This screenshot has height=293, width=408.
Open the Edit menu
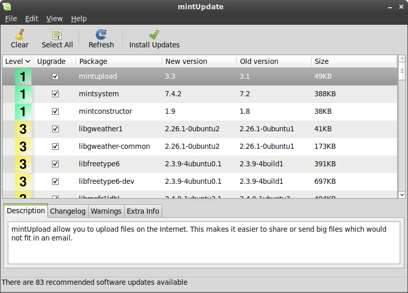(31, 19)
